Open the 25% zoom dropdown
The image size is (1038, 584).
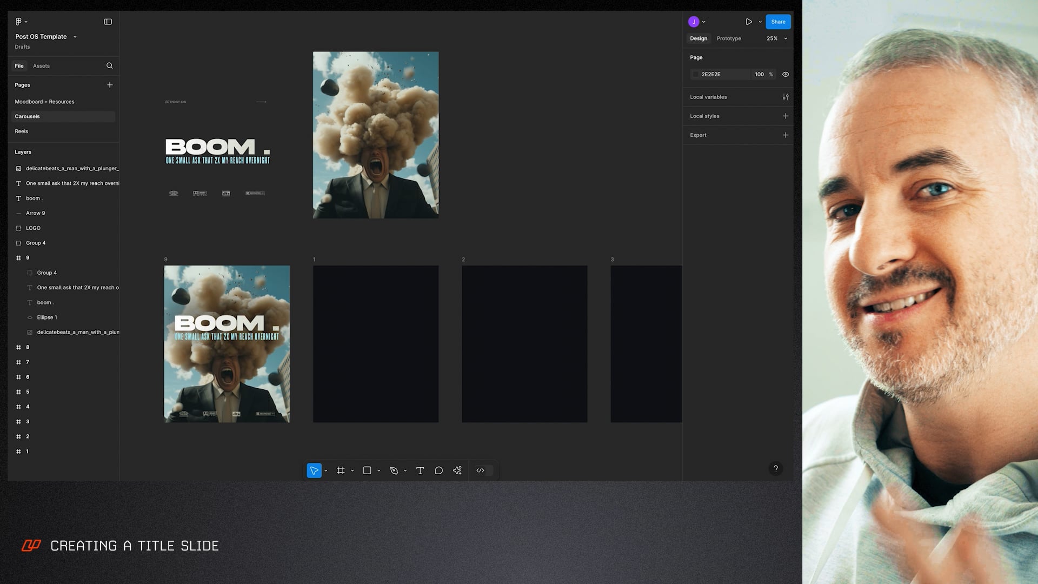(777, 38)
